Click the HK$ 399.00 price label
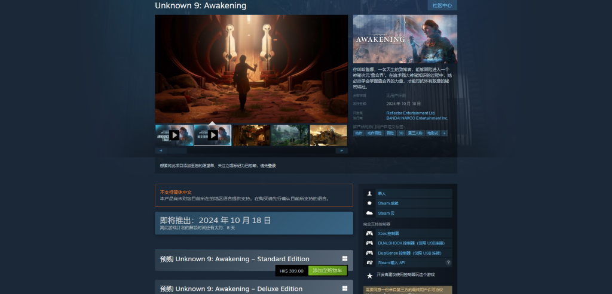 [x=292, y=271]
